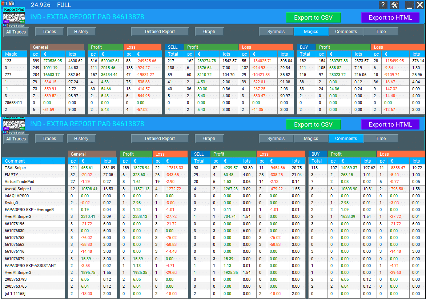
Task: Click All Trades in the upper panel
Action: (16, 32)
